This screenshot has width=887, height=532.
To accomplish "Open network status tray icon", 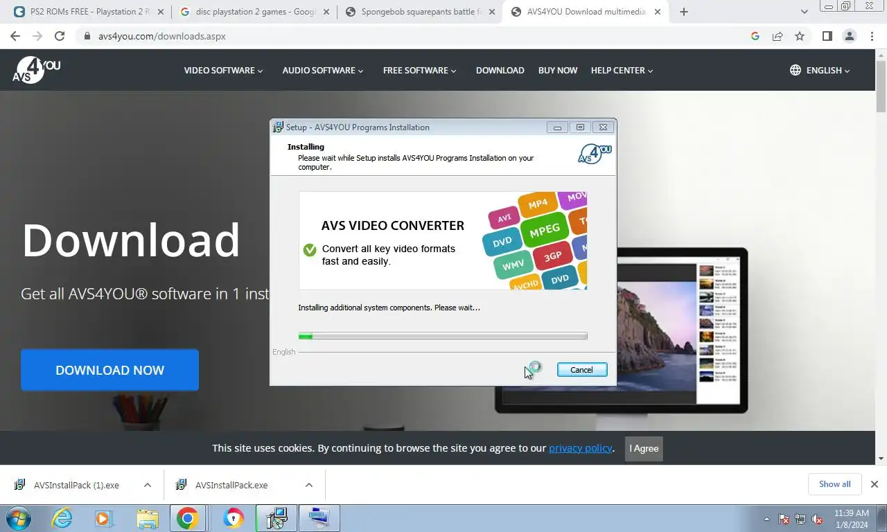I will [x=800, y=519].
